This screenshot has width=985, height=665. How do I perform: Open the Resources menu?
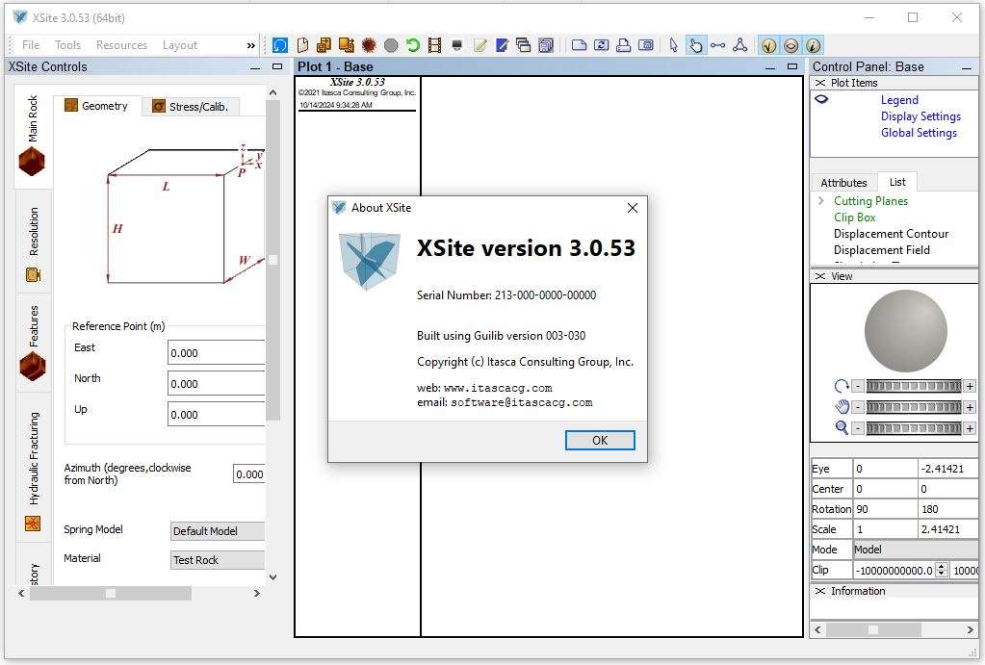click(121, 45)
